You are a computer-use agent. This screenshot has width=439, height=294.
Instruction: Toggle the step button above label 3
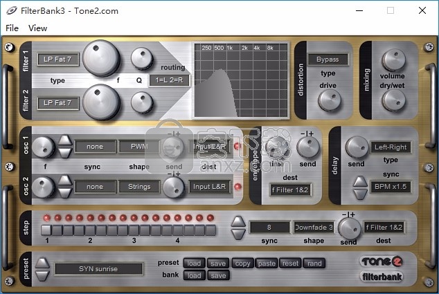134,230
